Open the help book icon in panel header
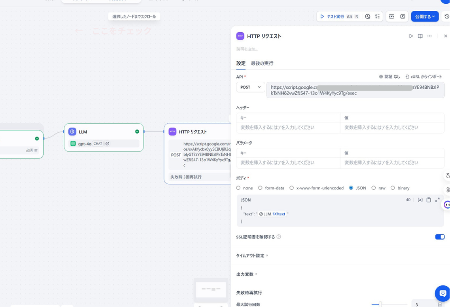 tap(420, 36)
